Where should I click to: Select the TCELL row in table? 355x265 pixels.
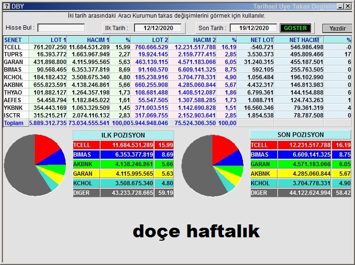tap(177, 47)
